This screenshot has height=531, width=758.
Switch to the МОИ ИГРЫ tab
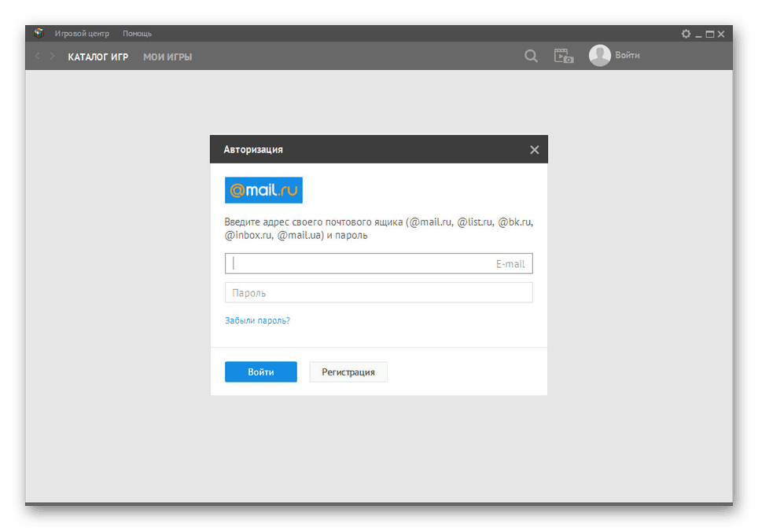coord(167,57)
